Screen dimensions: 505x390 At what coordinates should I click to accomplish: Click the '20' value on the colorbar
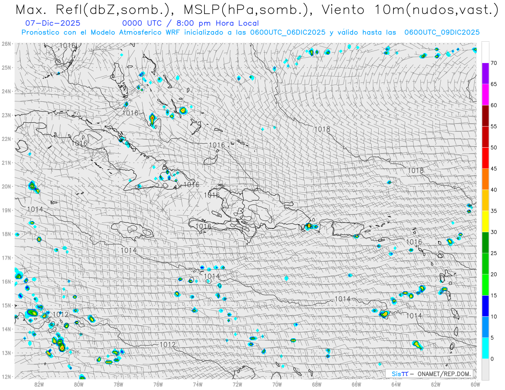(494, 274)
